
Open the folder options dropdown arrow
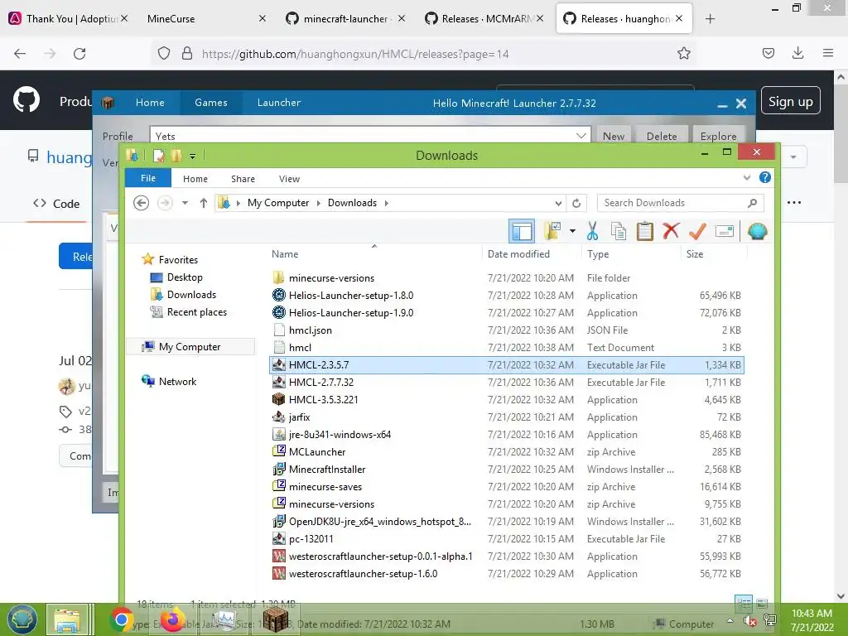point(572,231)
